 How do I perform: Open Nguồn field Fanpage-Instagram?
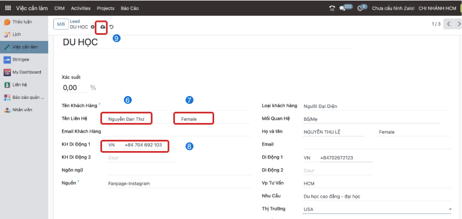click(x=179, y=184)
